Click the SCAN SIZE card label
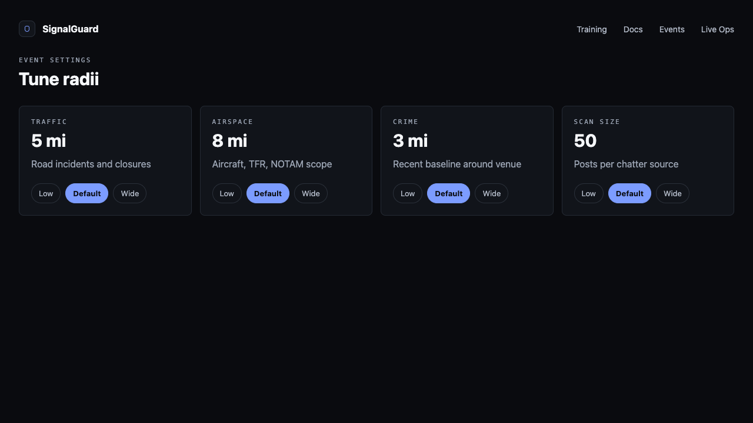Screen dimensions: 753x423 tap(597, 122)
